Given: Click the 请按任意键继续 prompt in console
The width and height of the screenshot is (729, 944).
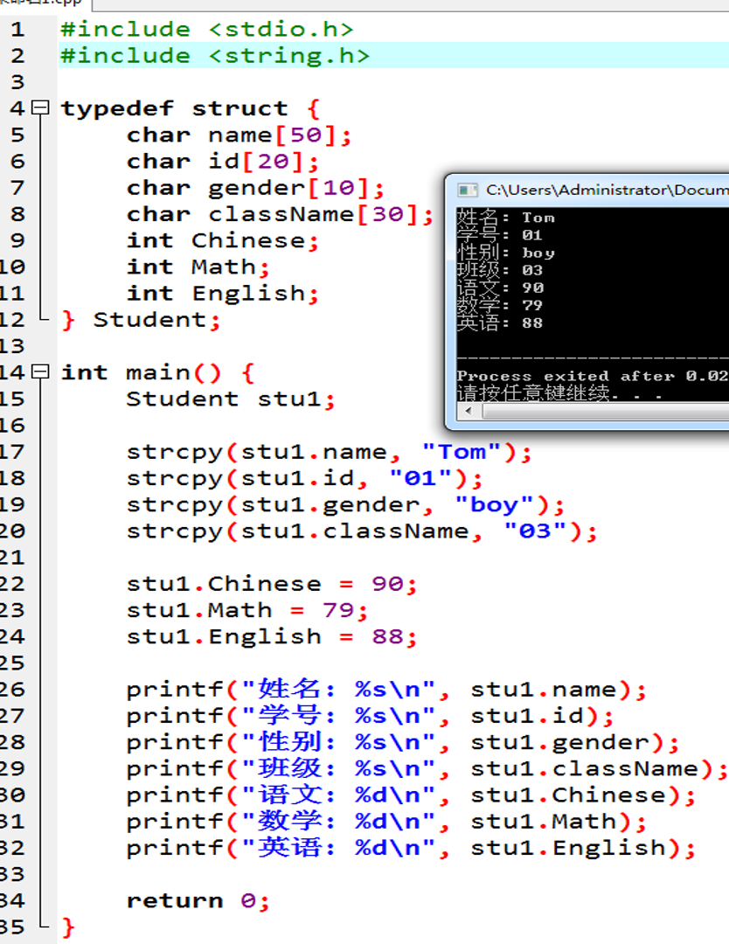Looking at the screenshot, I should 559,393.
